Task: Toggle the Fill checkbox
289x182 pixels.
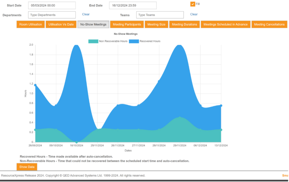Action: [x=193, y=4]
